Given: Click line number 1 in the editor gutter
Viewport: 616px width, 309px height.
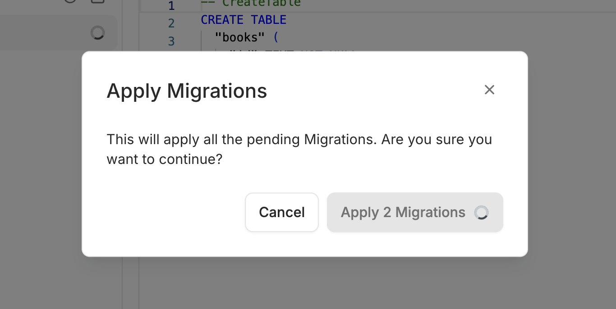Looking at the screenshot, I should click(x=171, y=6).
